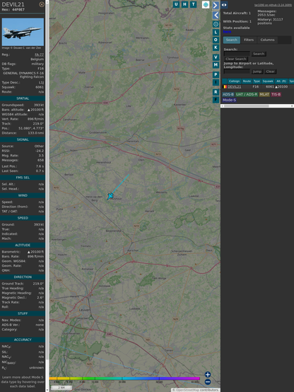The image size is (294, 392).
Task: Click the right chevron sidebar button
Action: 216,5
